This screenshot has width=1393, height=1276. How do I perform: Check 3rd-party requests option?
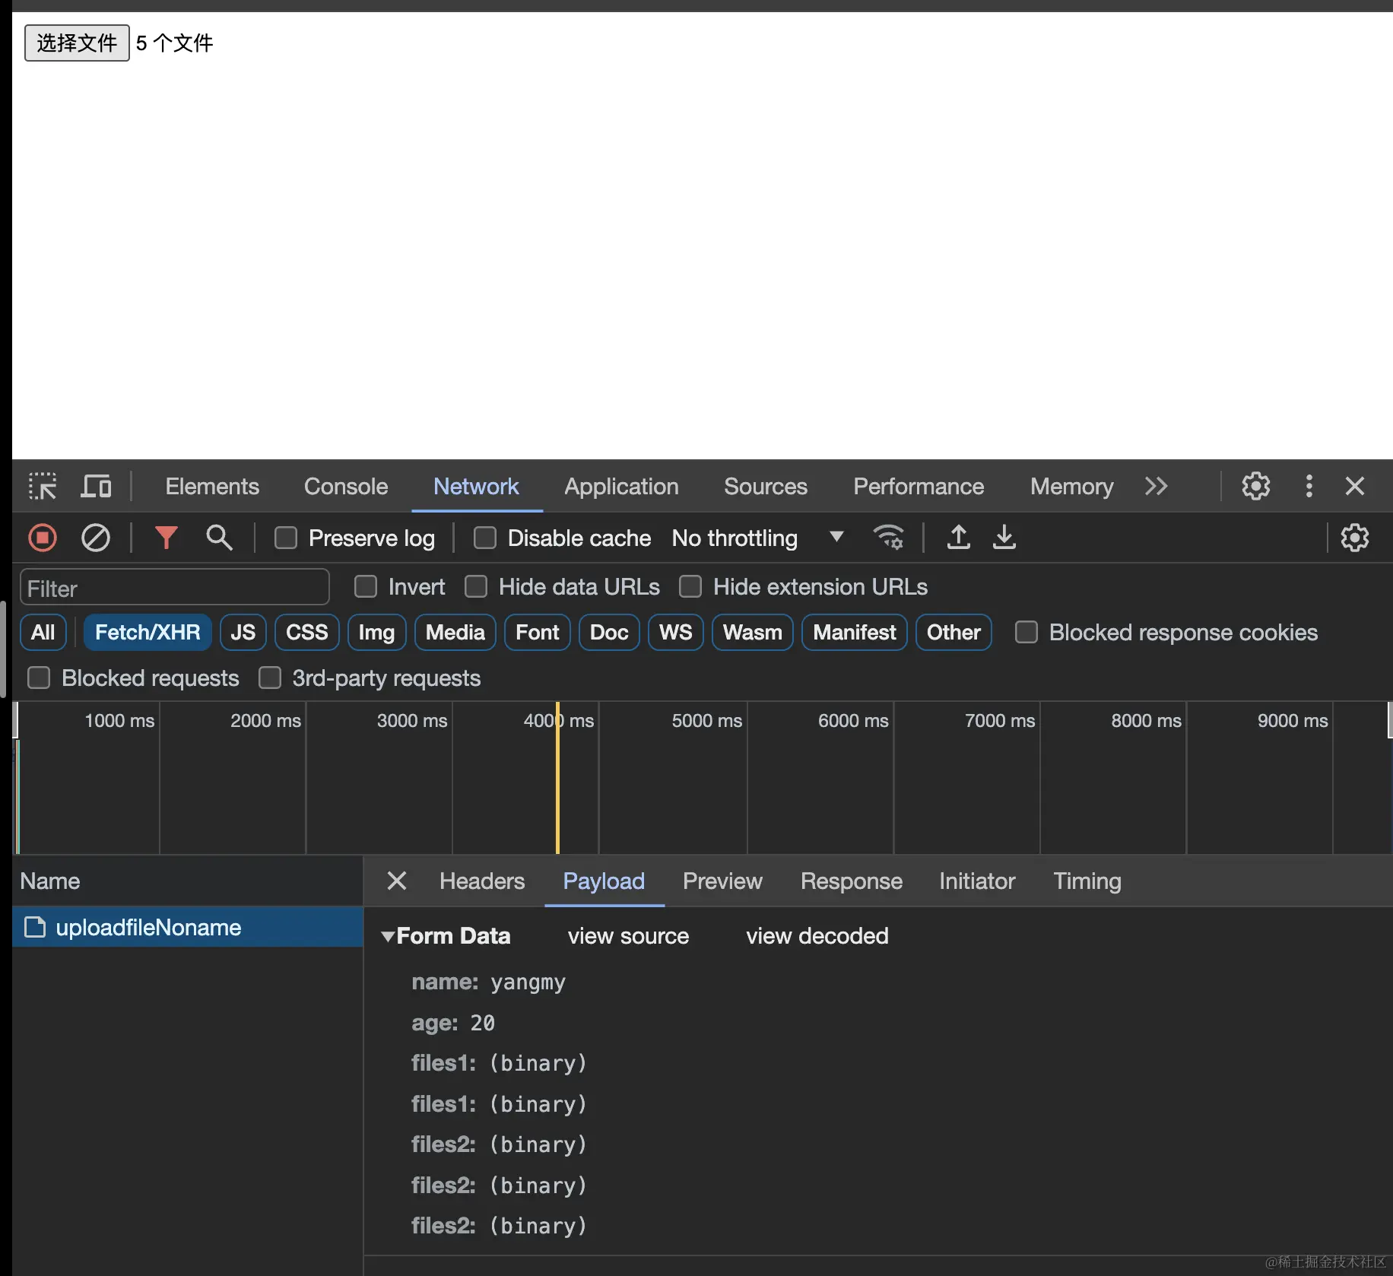tap(270, 678)
